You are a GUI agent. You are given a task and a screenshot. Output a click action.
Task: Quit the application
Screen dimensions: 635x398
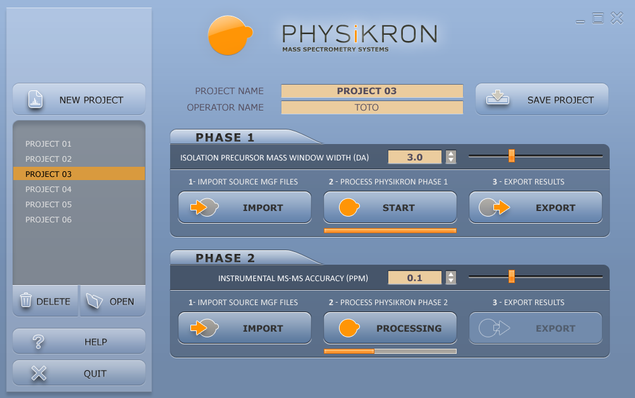[79, 373]
